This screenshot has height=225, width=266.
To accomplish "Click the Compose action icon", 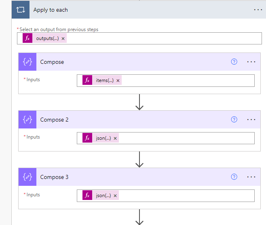I will click(27, 62).
